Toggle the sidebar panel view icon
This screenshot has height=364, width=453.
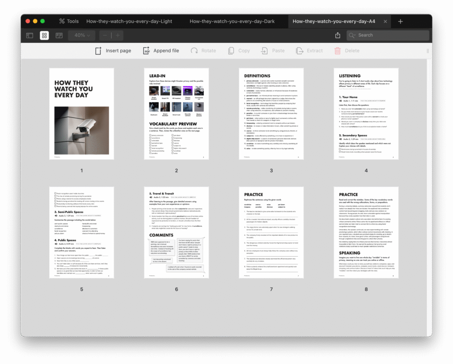[30, 35]
